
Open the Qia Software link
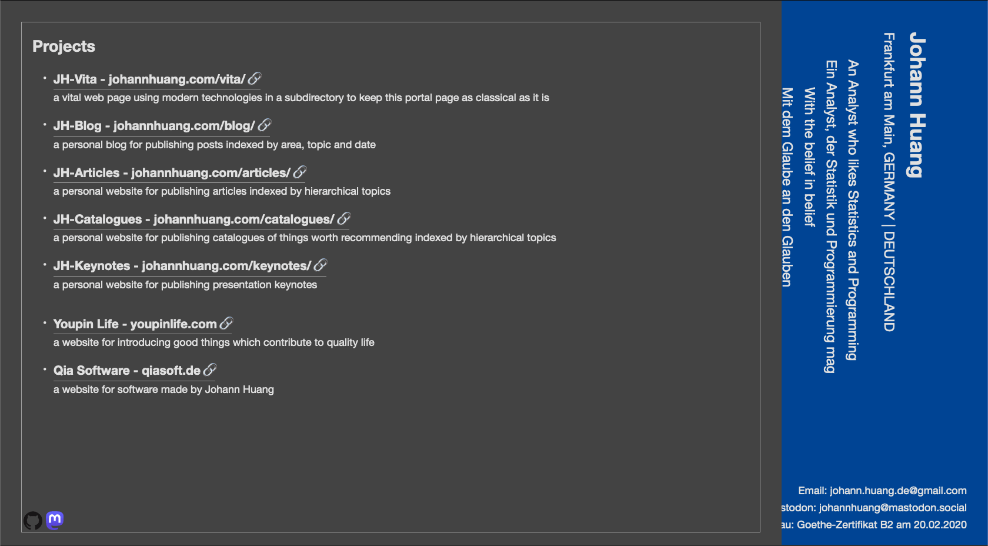(126, 371)
